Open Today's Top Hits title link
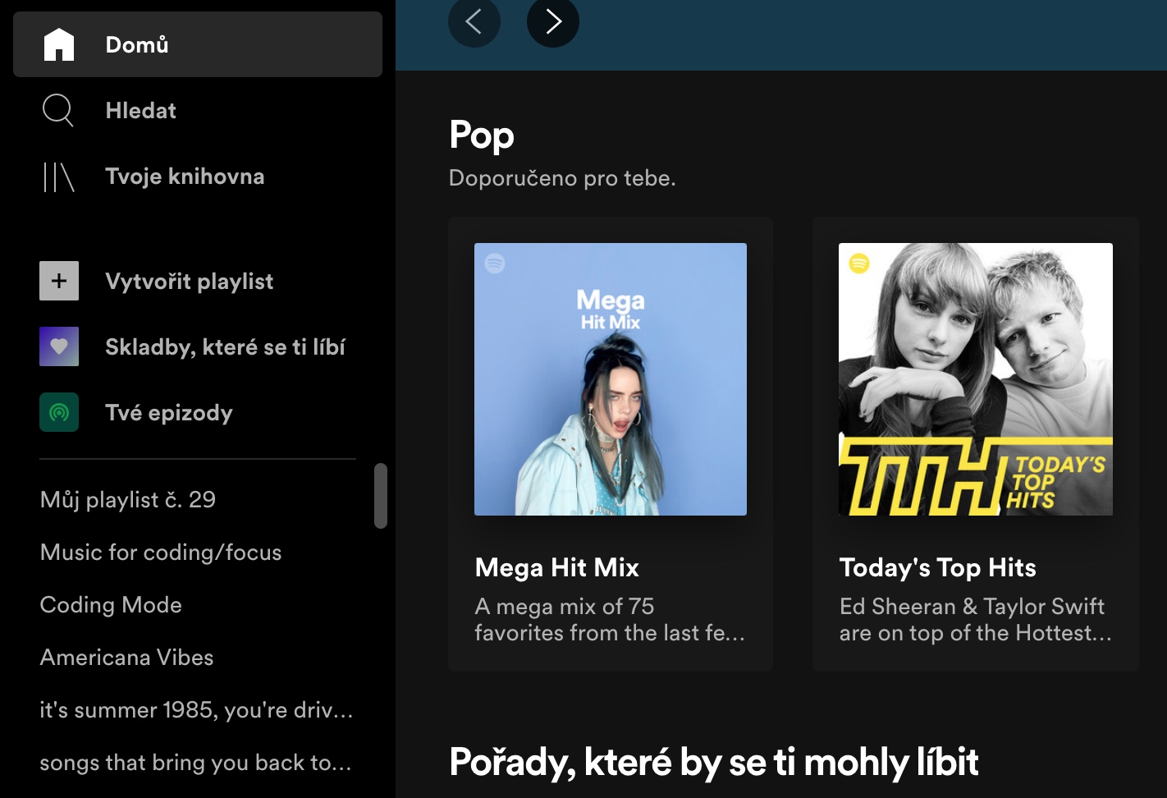This screenshot has height=798, width=1167. [x=937, y=567]
